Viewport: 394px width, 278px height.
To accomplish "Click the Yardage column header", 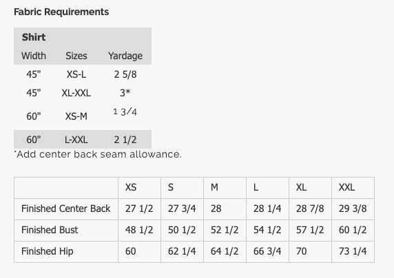I will 125,56.
